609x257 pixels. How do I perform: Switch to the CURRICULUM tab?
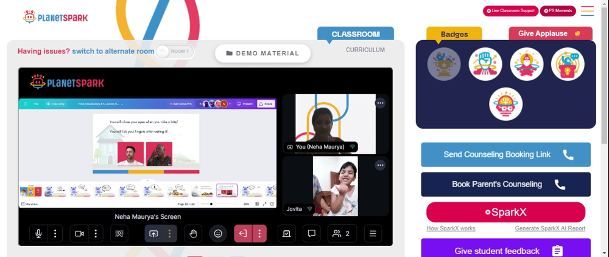click(x=365, y=50)
